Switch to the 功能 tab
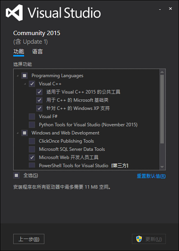 (19, 51)
